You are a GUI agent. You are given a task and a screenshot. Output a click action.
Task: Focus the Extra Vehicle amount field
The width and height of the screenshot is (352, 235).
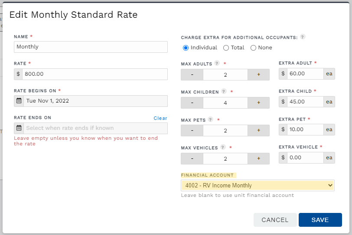[x=305, y=158]
